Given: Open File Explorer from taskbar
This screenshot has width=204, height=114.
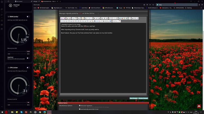Looking at the screenshot, I should (12, 112).
